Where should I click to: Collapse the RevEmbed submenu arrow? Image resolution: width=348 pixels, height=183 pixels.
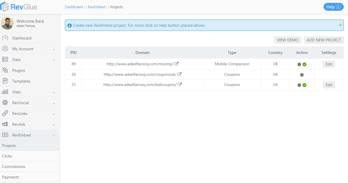[54, 136]
